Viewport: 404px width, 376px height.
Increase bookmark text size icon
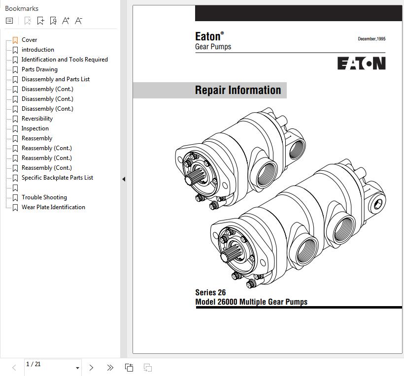point(66,21)
